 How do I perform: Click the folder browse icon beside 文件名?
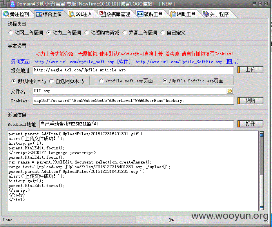[x=230, y=91]
